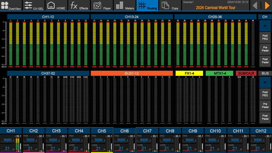Open the red SUB/C/LR group

tap(246, 73)
